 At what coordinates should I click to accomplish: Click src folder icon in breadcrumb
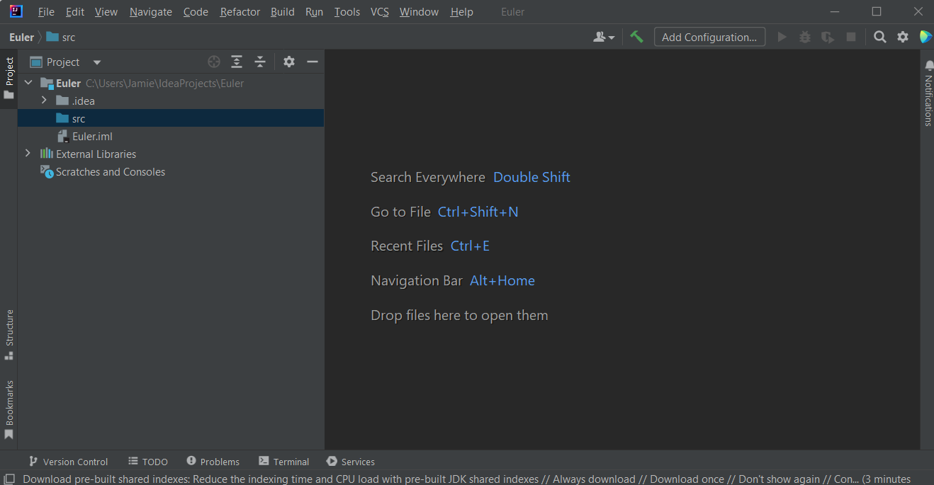coord(52,37)
